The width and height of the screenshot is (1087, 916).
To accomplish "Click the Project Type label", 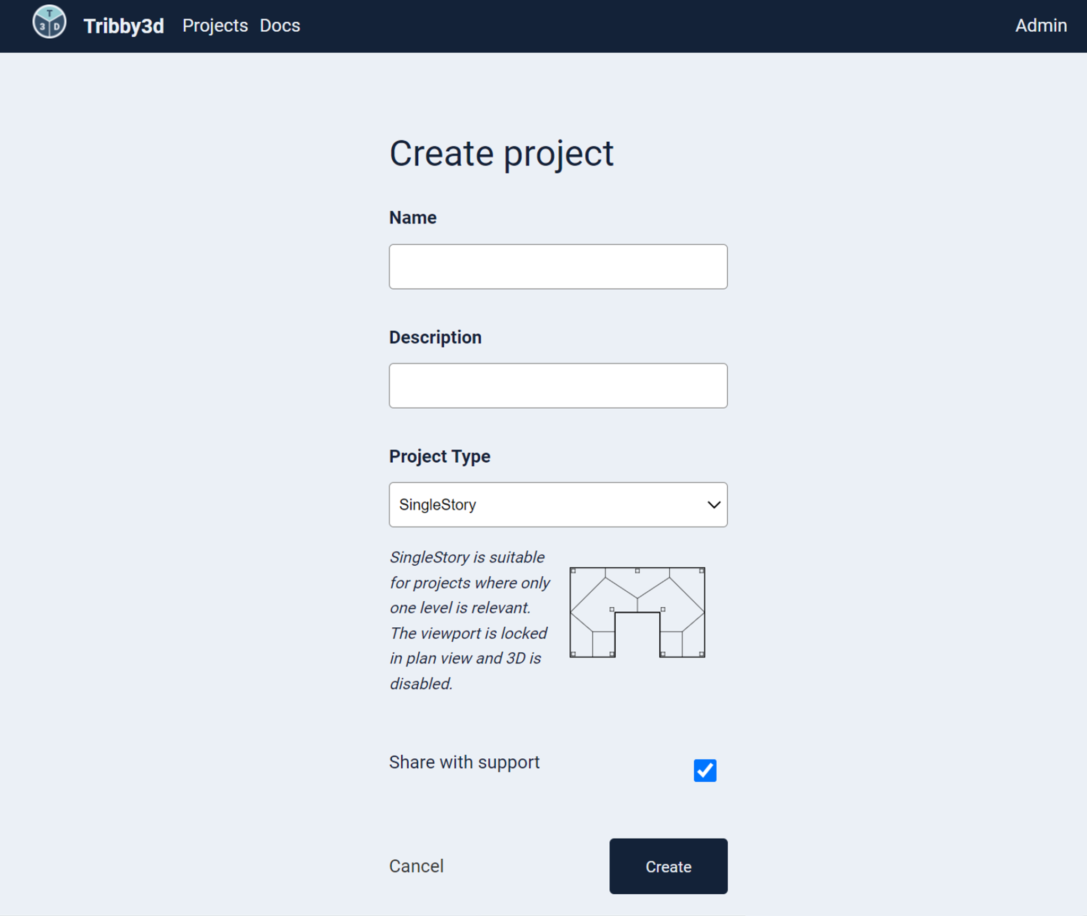I will (439, 456).
